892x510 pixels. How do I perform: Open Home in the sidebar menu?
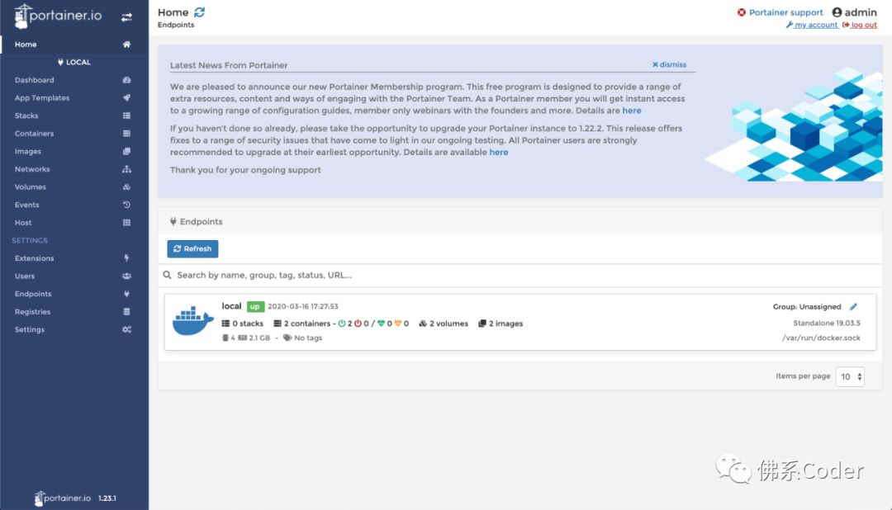26,45
